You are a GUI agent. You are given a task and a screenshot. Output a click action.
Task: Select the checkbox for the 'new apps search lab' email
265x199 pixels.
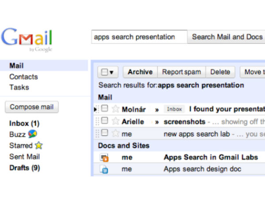click(105, 133)
